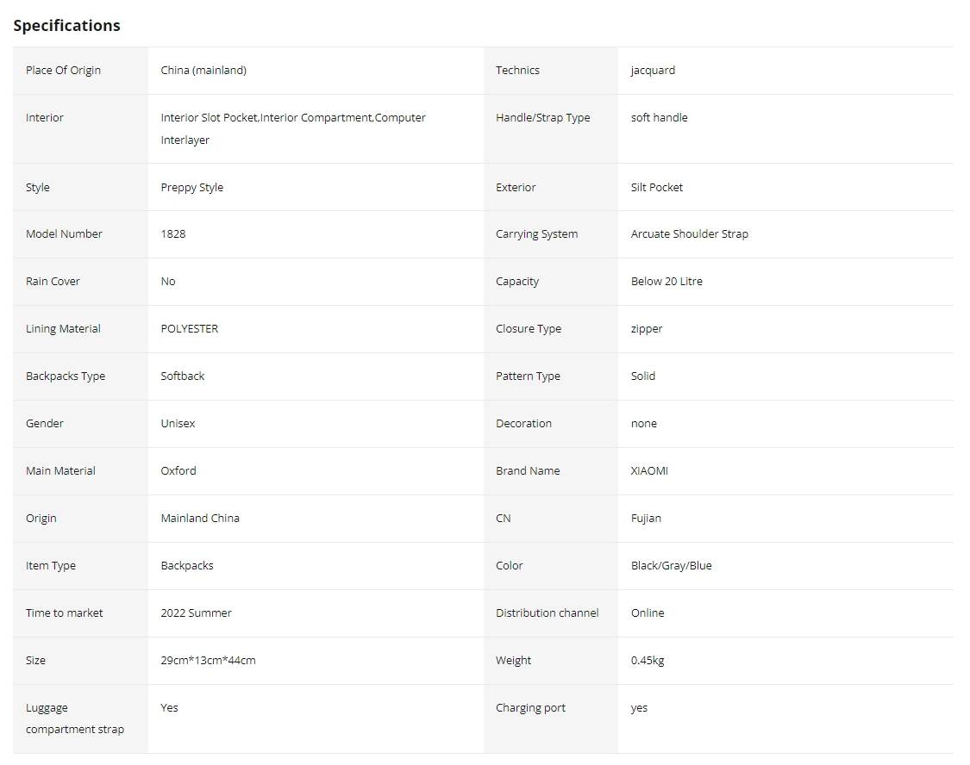This screenshot has width=970, height=765.
Task: Click the 2022 Summer time to market value
Action: pos(196,613)
